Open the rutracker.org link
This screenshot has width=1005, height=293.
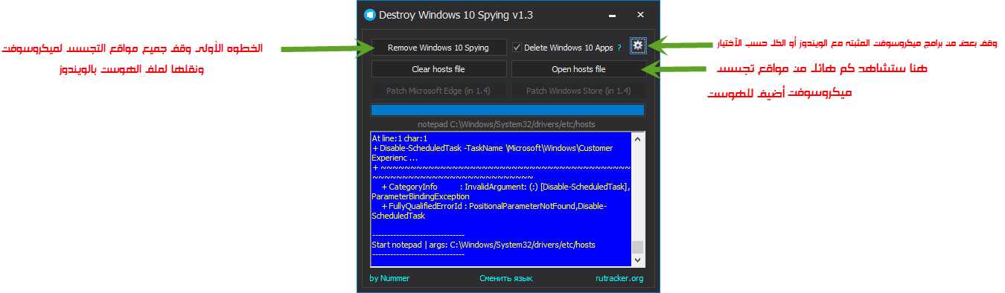[619, 278]
